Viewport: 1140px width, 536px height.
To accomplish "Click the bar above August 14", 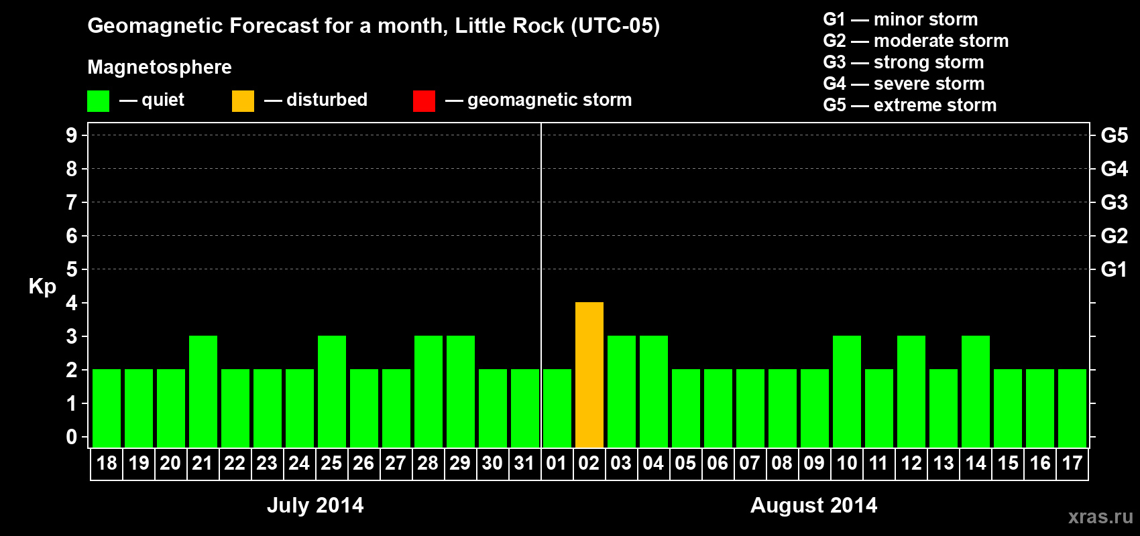I will (976, 391).
